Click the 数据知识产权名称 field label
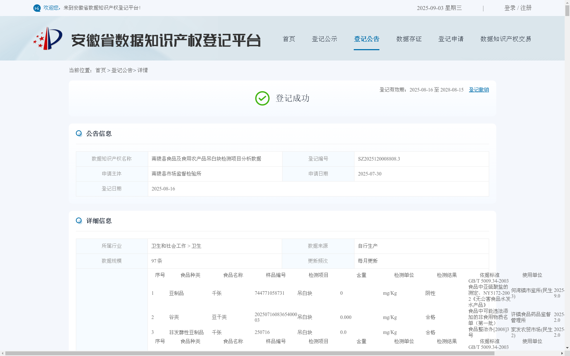This screenshot has width=570, height=356. (x=112, y=159)
